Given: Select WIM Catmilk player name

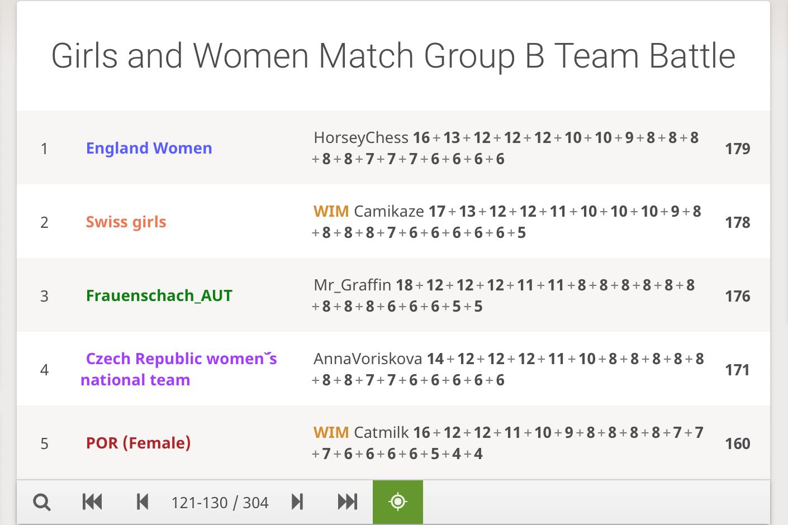Looking at the screenshot, I should pos(362,432).
